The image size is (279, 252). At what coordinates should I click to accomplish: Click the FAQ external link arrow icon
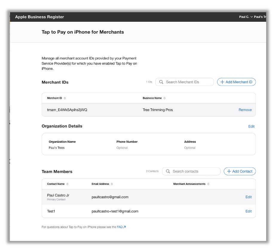pos(125,227)
